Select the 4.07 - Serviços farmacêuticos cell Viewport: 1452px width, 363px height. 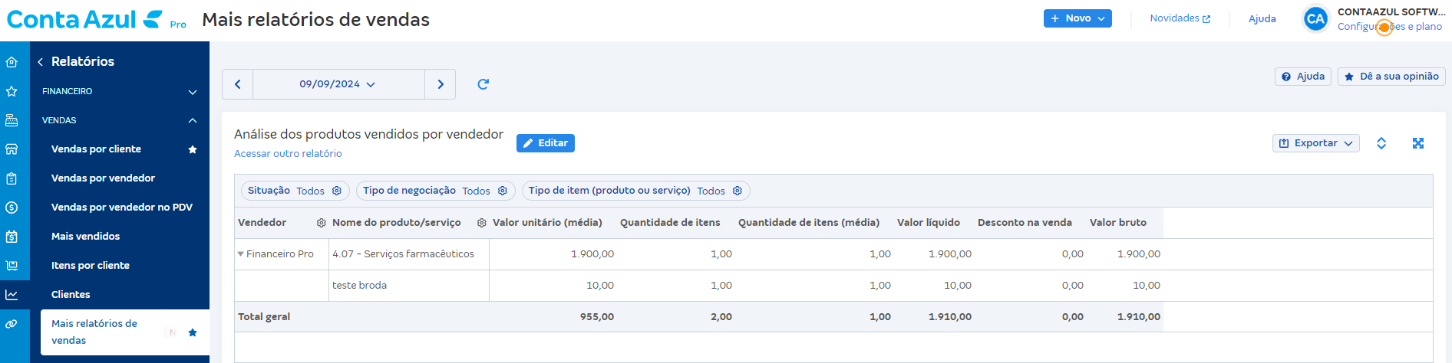[409, 254]
